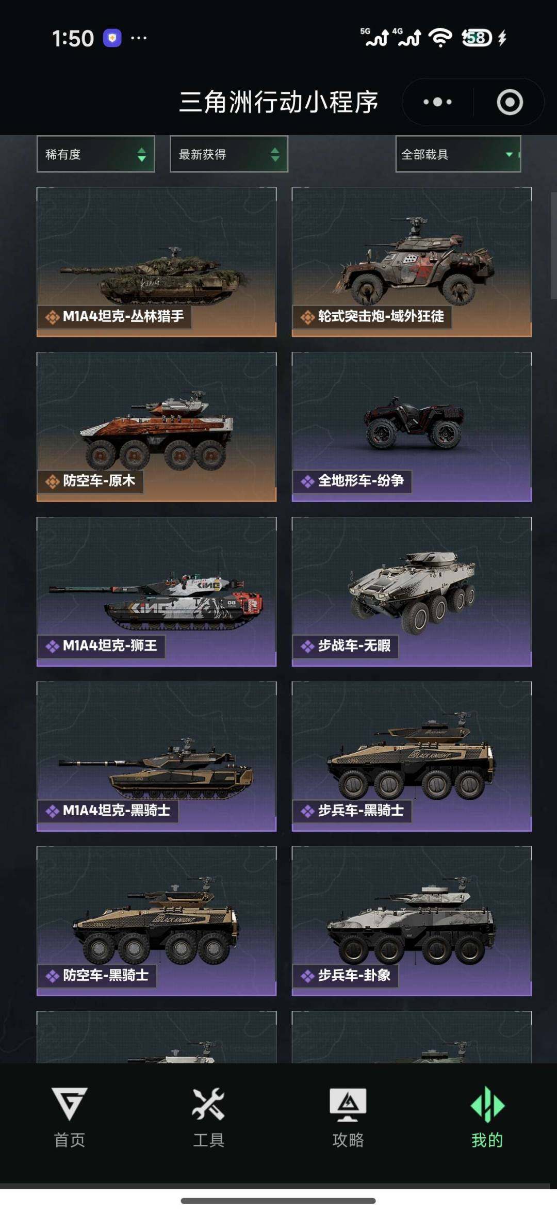Tap the 步战车-无暇 label
Image resolution: width=557 pixels, height=1213 pixels.
(x=354, y=645)
